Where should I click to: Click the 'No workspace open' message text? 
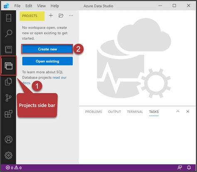pyautogui.click(x=45, y=33)
